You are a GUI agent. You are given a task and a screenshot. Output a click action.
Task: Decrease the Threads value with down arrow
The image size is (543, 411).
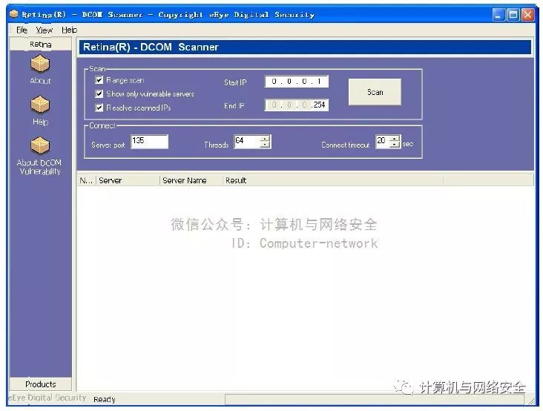265,145
